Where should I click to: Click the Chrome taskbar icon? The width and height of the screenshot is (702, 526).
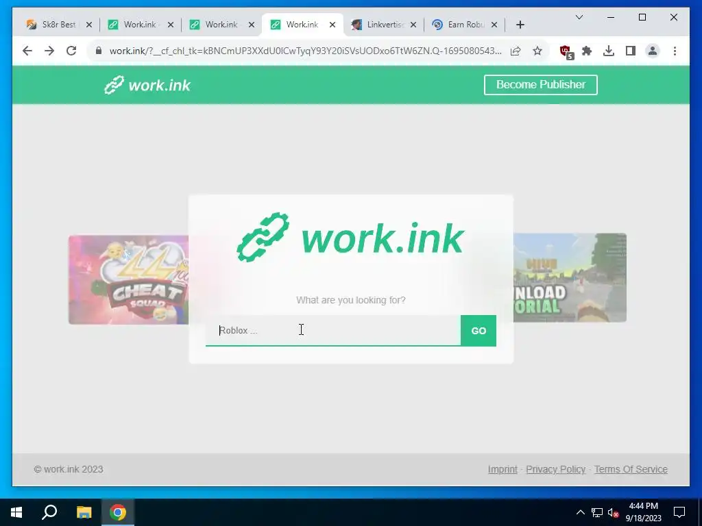pyautogui.click(x=118, y=512)
